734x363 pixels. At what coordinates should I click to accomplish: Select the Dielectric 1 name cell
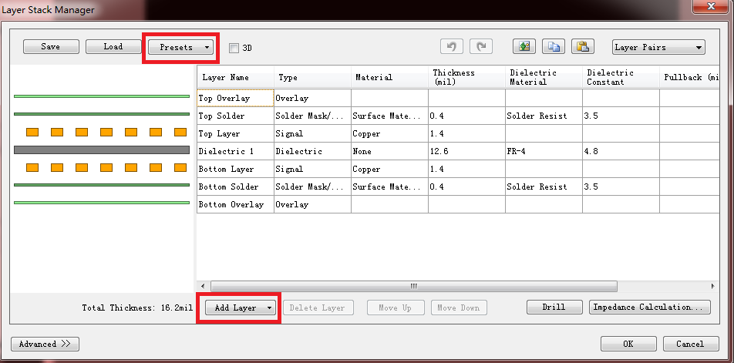(235, 152)
